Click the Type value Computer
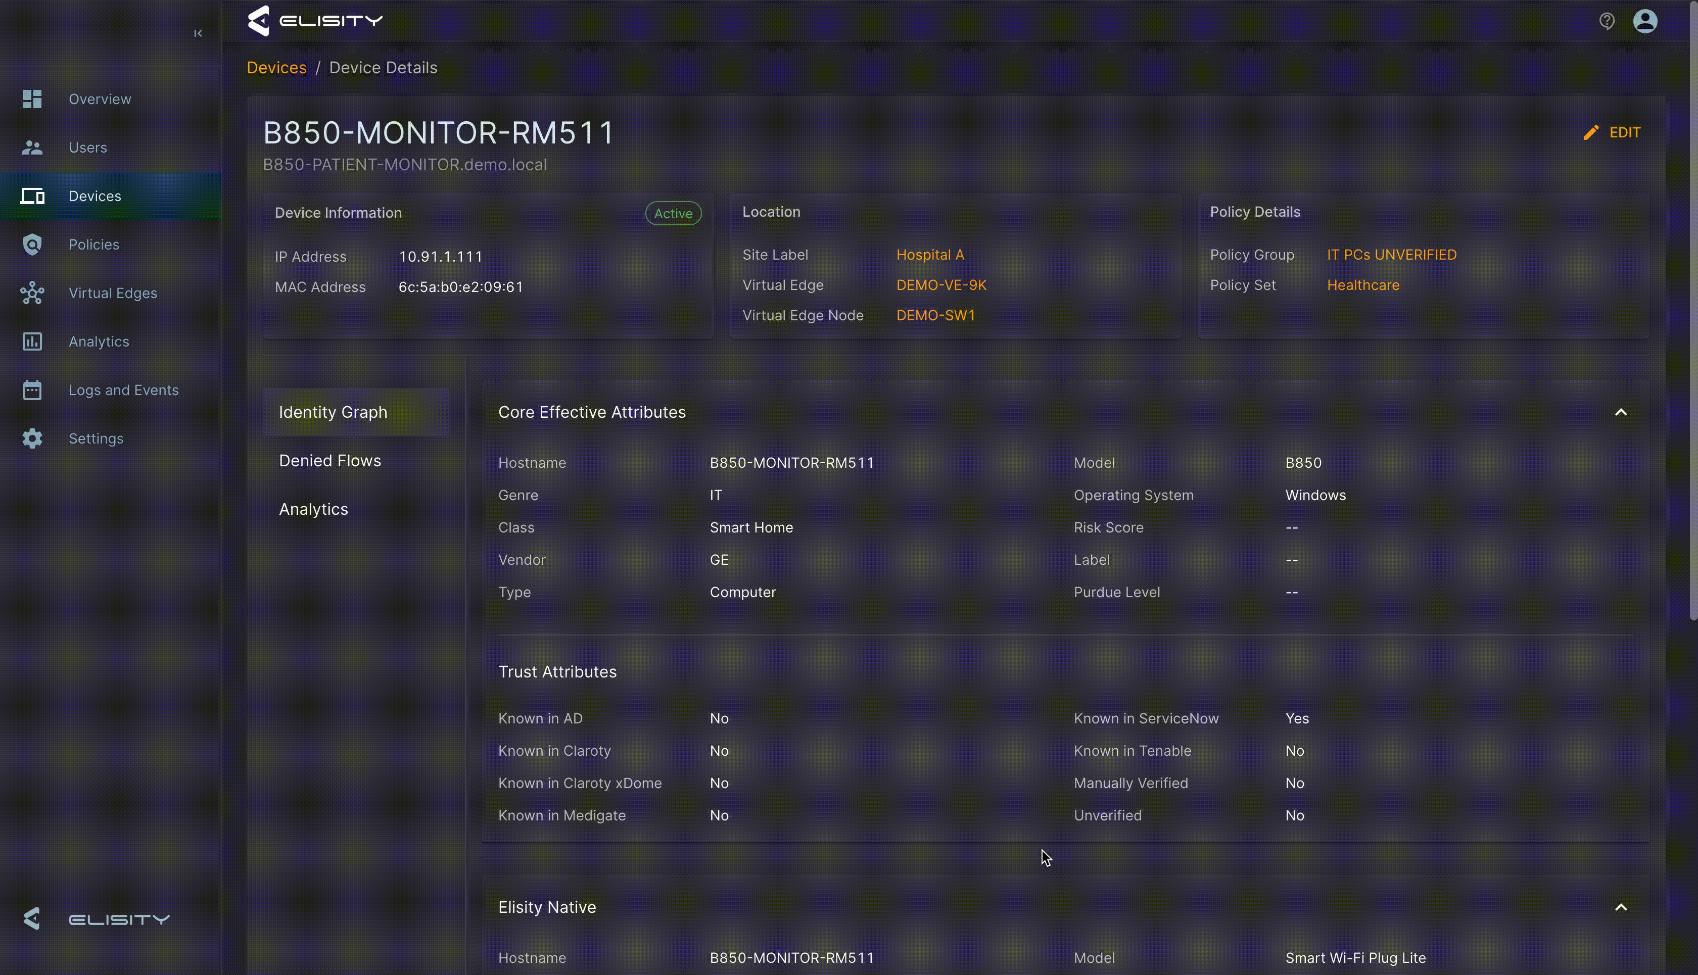This screenshot has height=975, width=1698. (743, 592)
